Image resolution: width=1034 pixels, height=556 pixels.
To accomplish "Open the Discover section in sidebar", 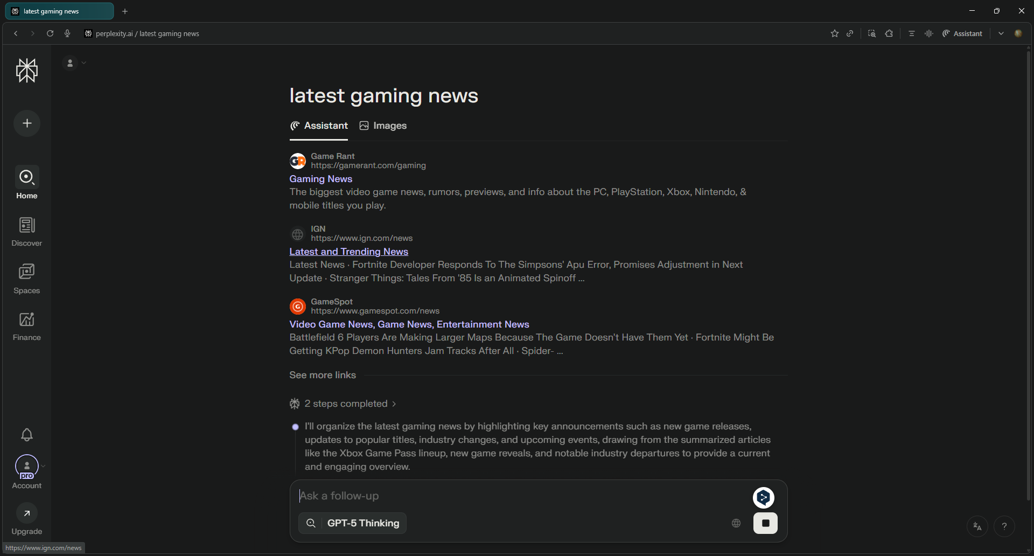I will pos(26,232).
